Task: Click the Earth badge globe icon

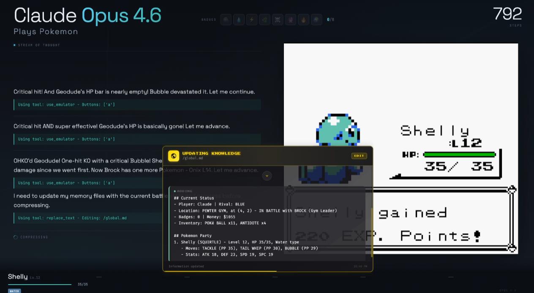Action: point(316,19)
